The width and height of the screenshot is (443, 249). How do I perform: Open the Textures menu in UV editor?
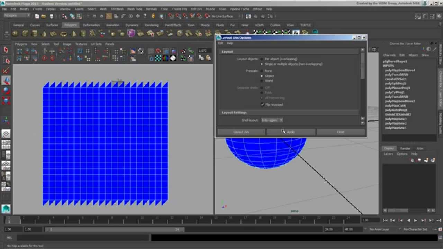point(81,44)
